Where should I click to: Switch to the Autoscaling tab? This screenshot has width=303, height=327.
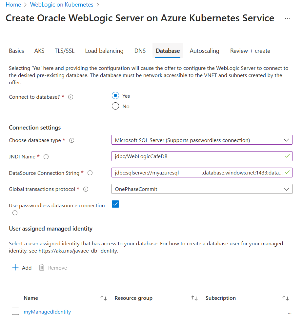coord(204,51)
